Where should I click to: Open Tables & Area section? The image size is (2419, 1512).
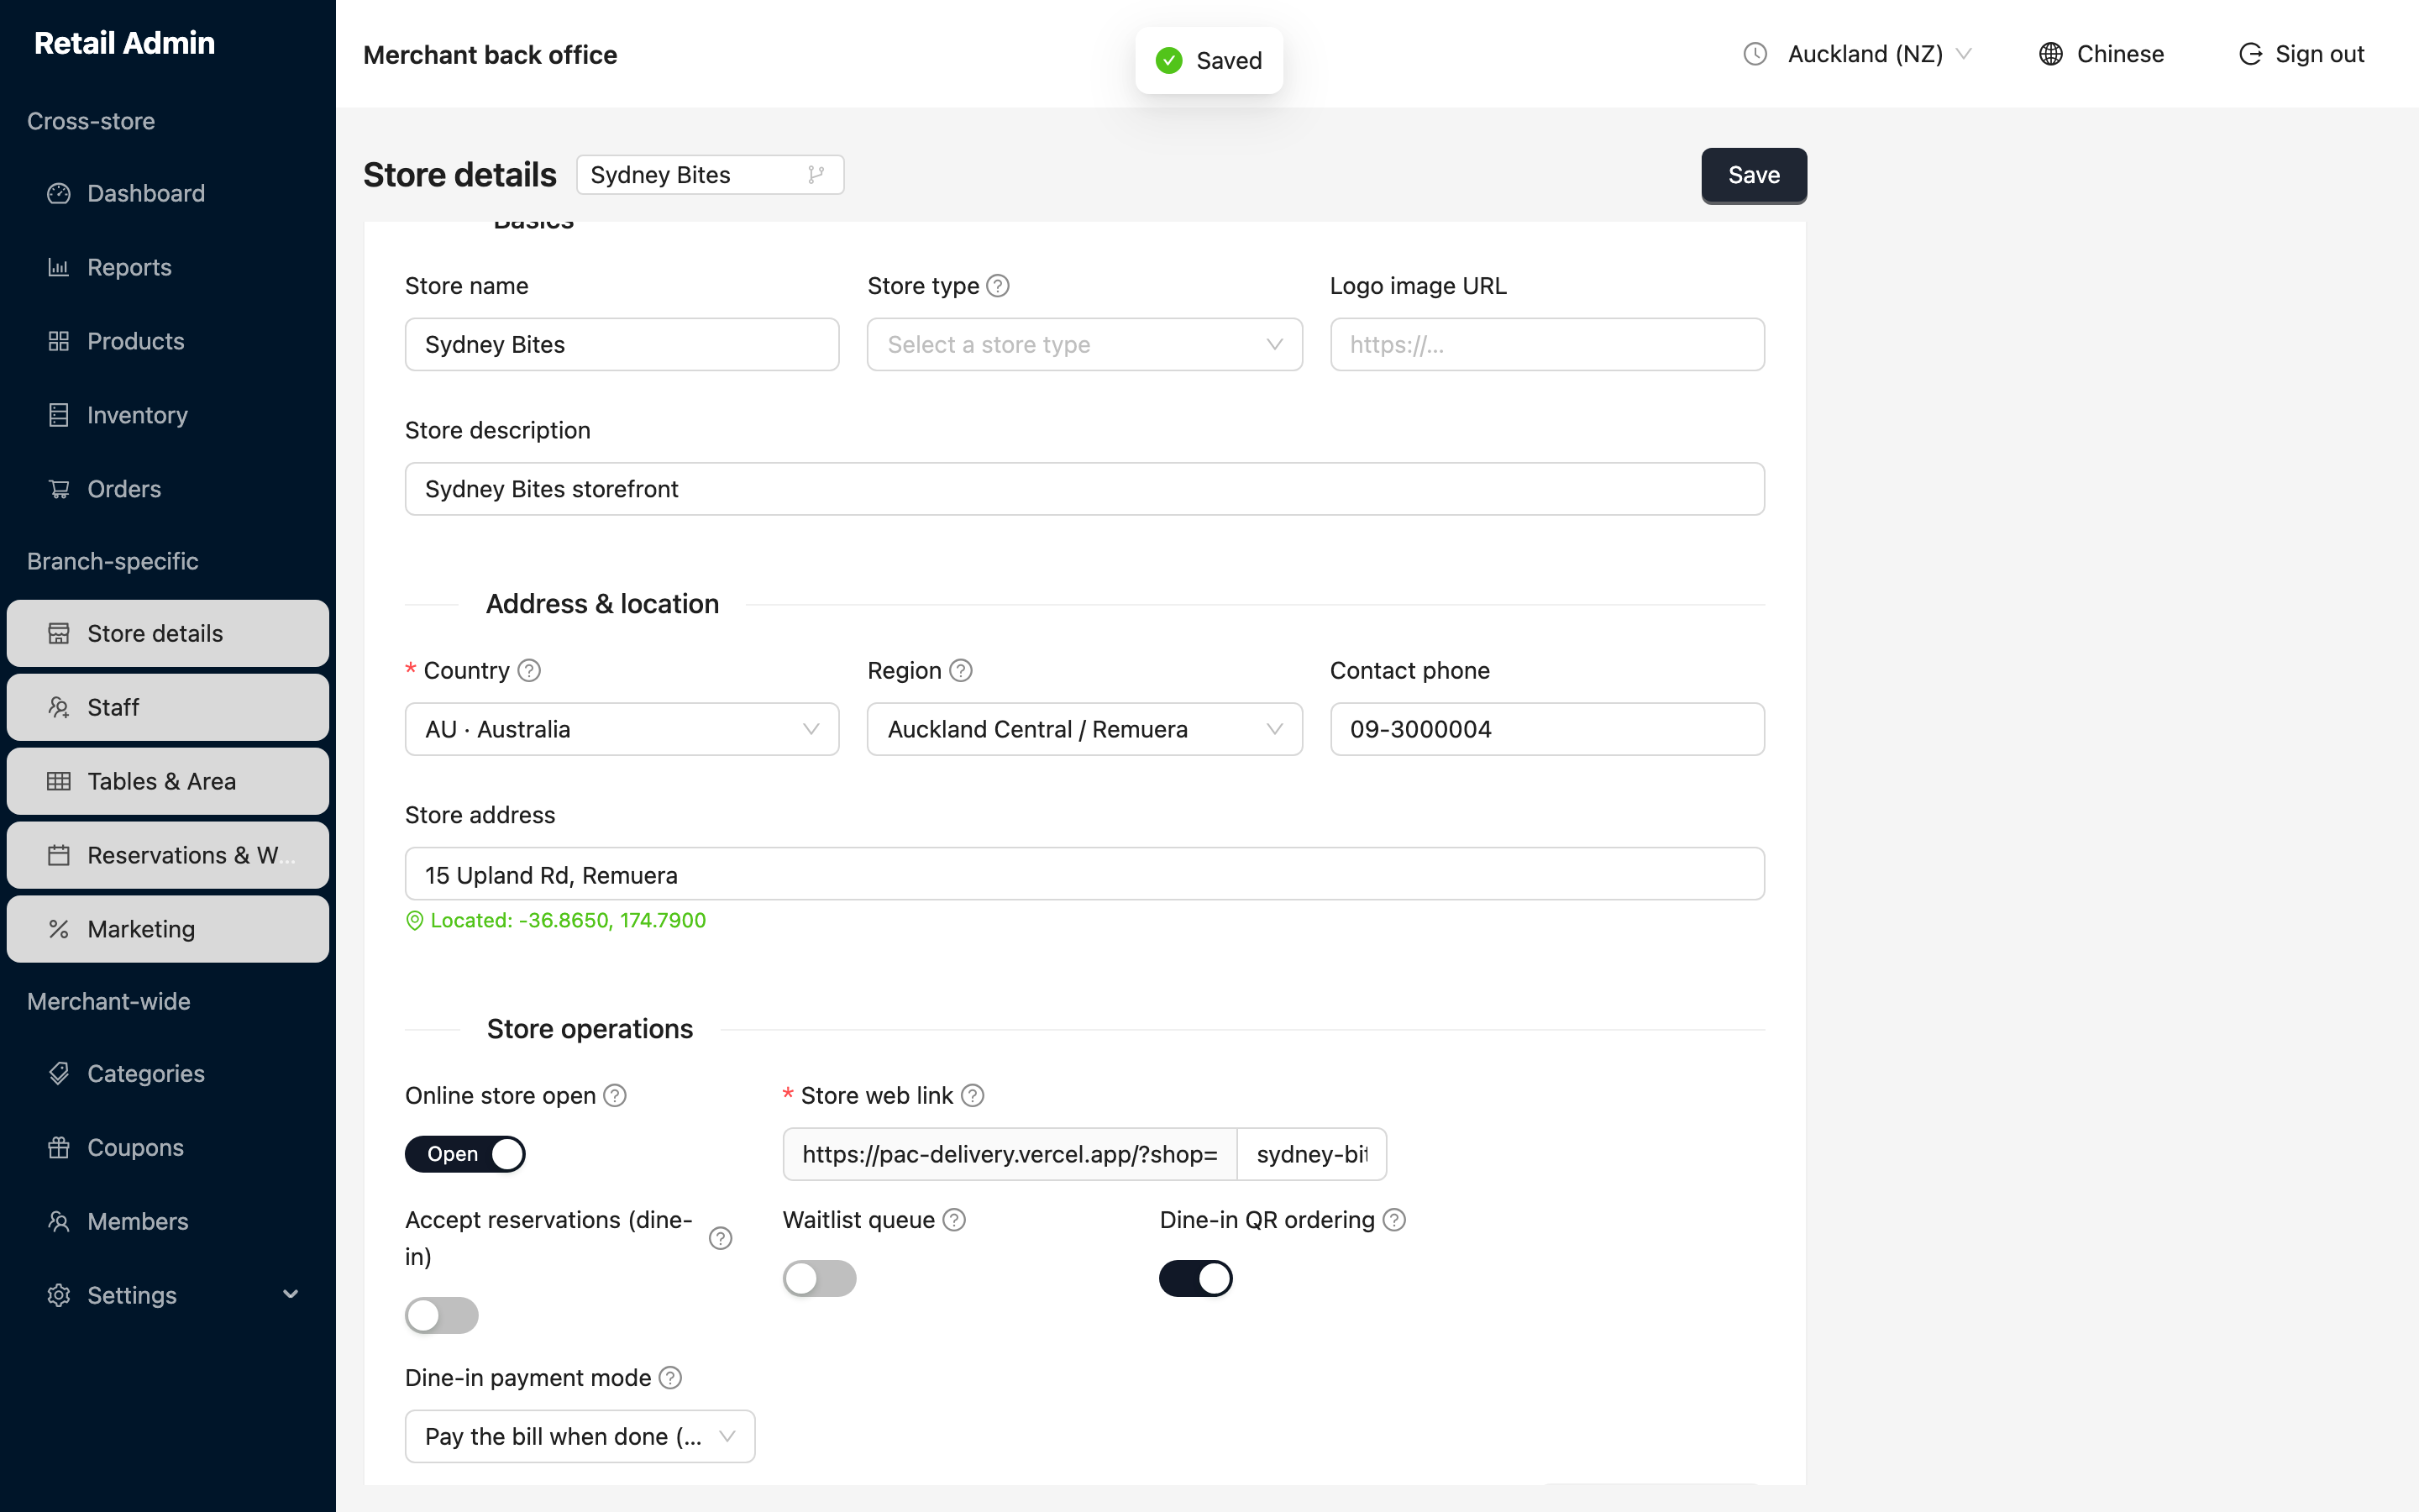coord(168,781)
